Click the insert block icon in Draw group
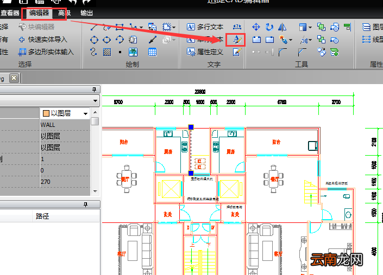The width and height of the screenshot is (383, 275). click(152, 27)
